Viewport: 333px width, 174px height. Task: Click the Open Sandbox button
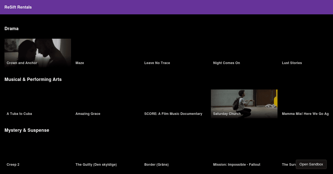click(x=311, y=164)
